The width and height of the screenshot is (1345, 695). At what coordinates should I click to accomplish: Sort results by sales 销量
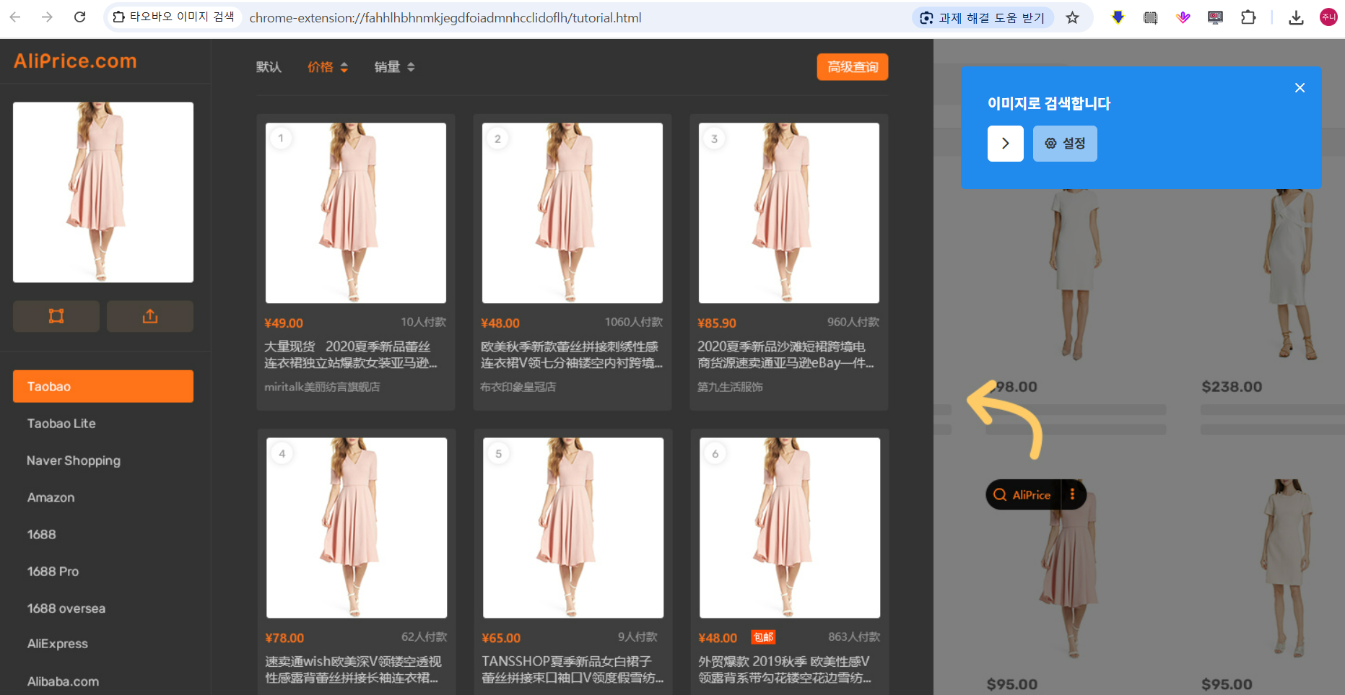pos(394,67)
